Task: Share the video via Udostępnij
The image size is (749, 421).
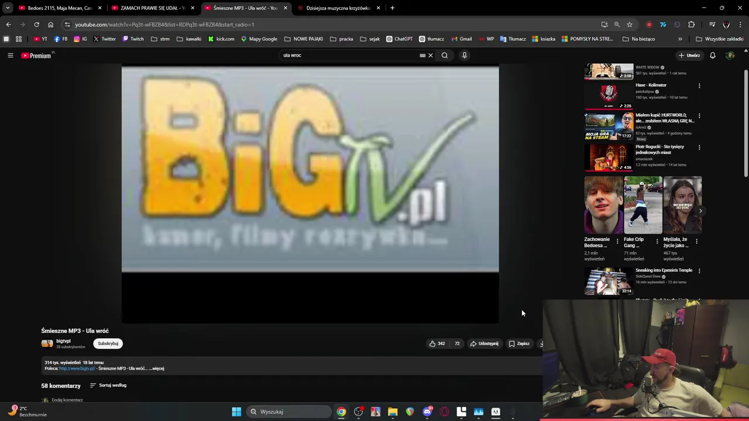Action: 485,344
